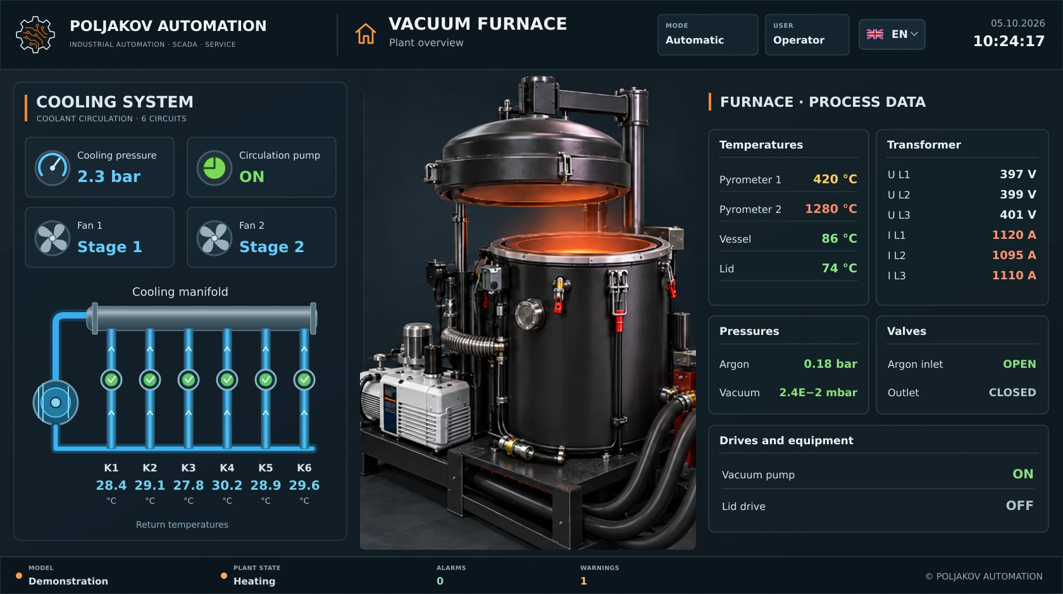Click the Lid temperature 74 °C
This screenshot has height=594, width=1063.
pyautogui.click(x=840, y=269)
